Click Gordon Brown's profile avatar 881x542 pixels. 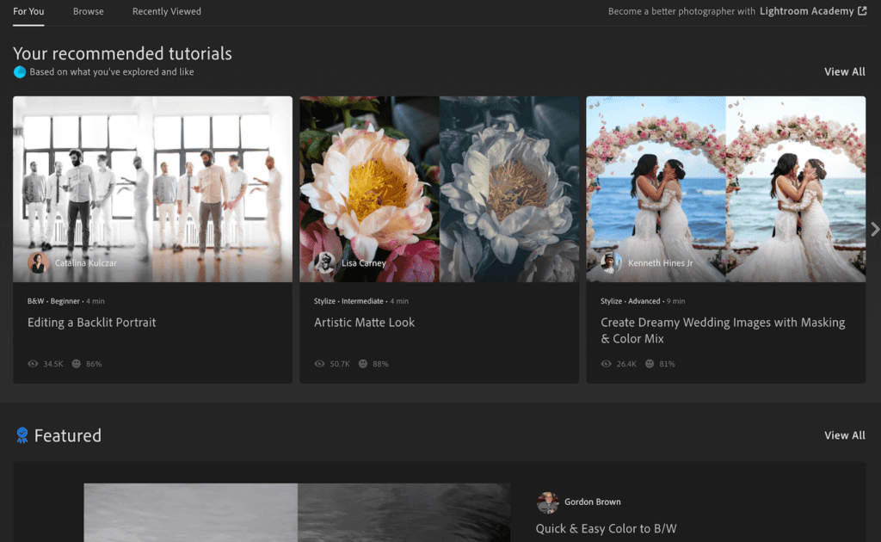(547, 502)
